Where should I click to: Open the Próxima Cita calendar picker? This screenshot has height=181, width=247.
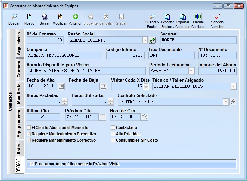102,117
